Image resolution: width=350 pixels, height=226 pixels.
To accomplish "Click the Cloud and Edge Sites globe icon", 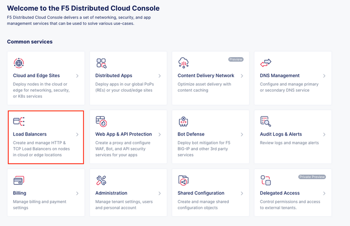I will click(x=19, y=63).
